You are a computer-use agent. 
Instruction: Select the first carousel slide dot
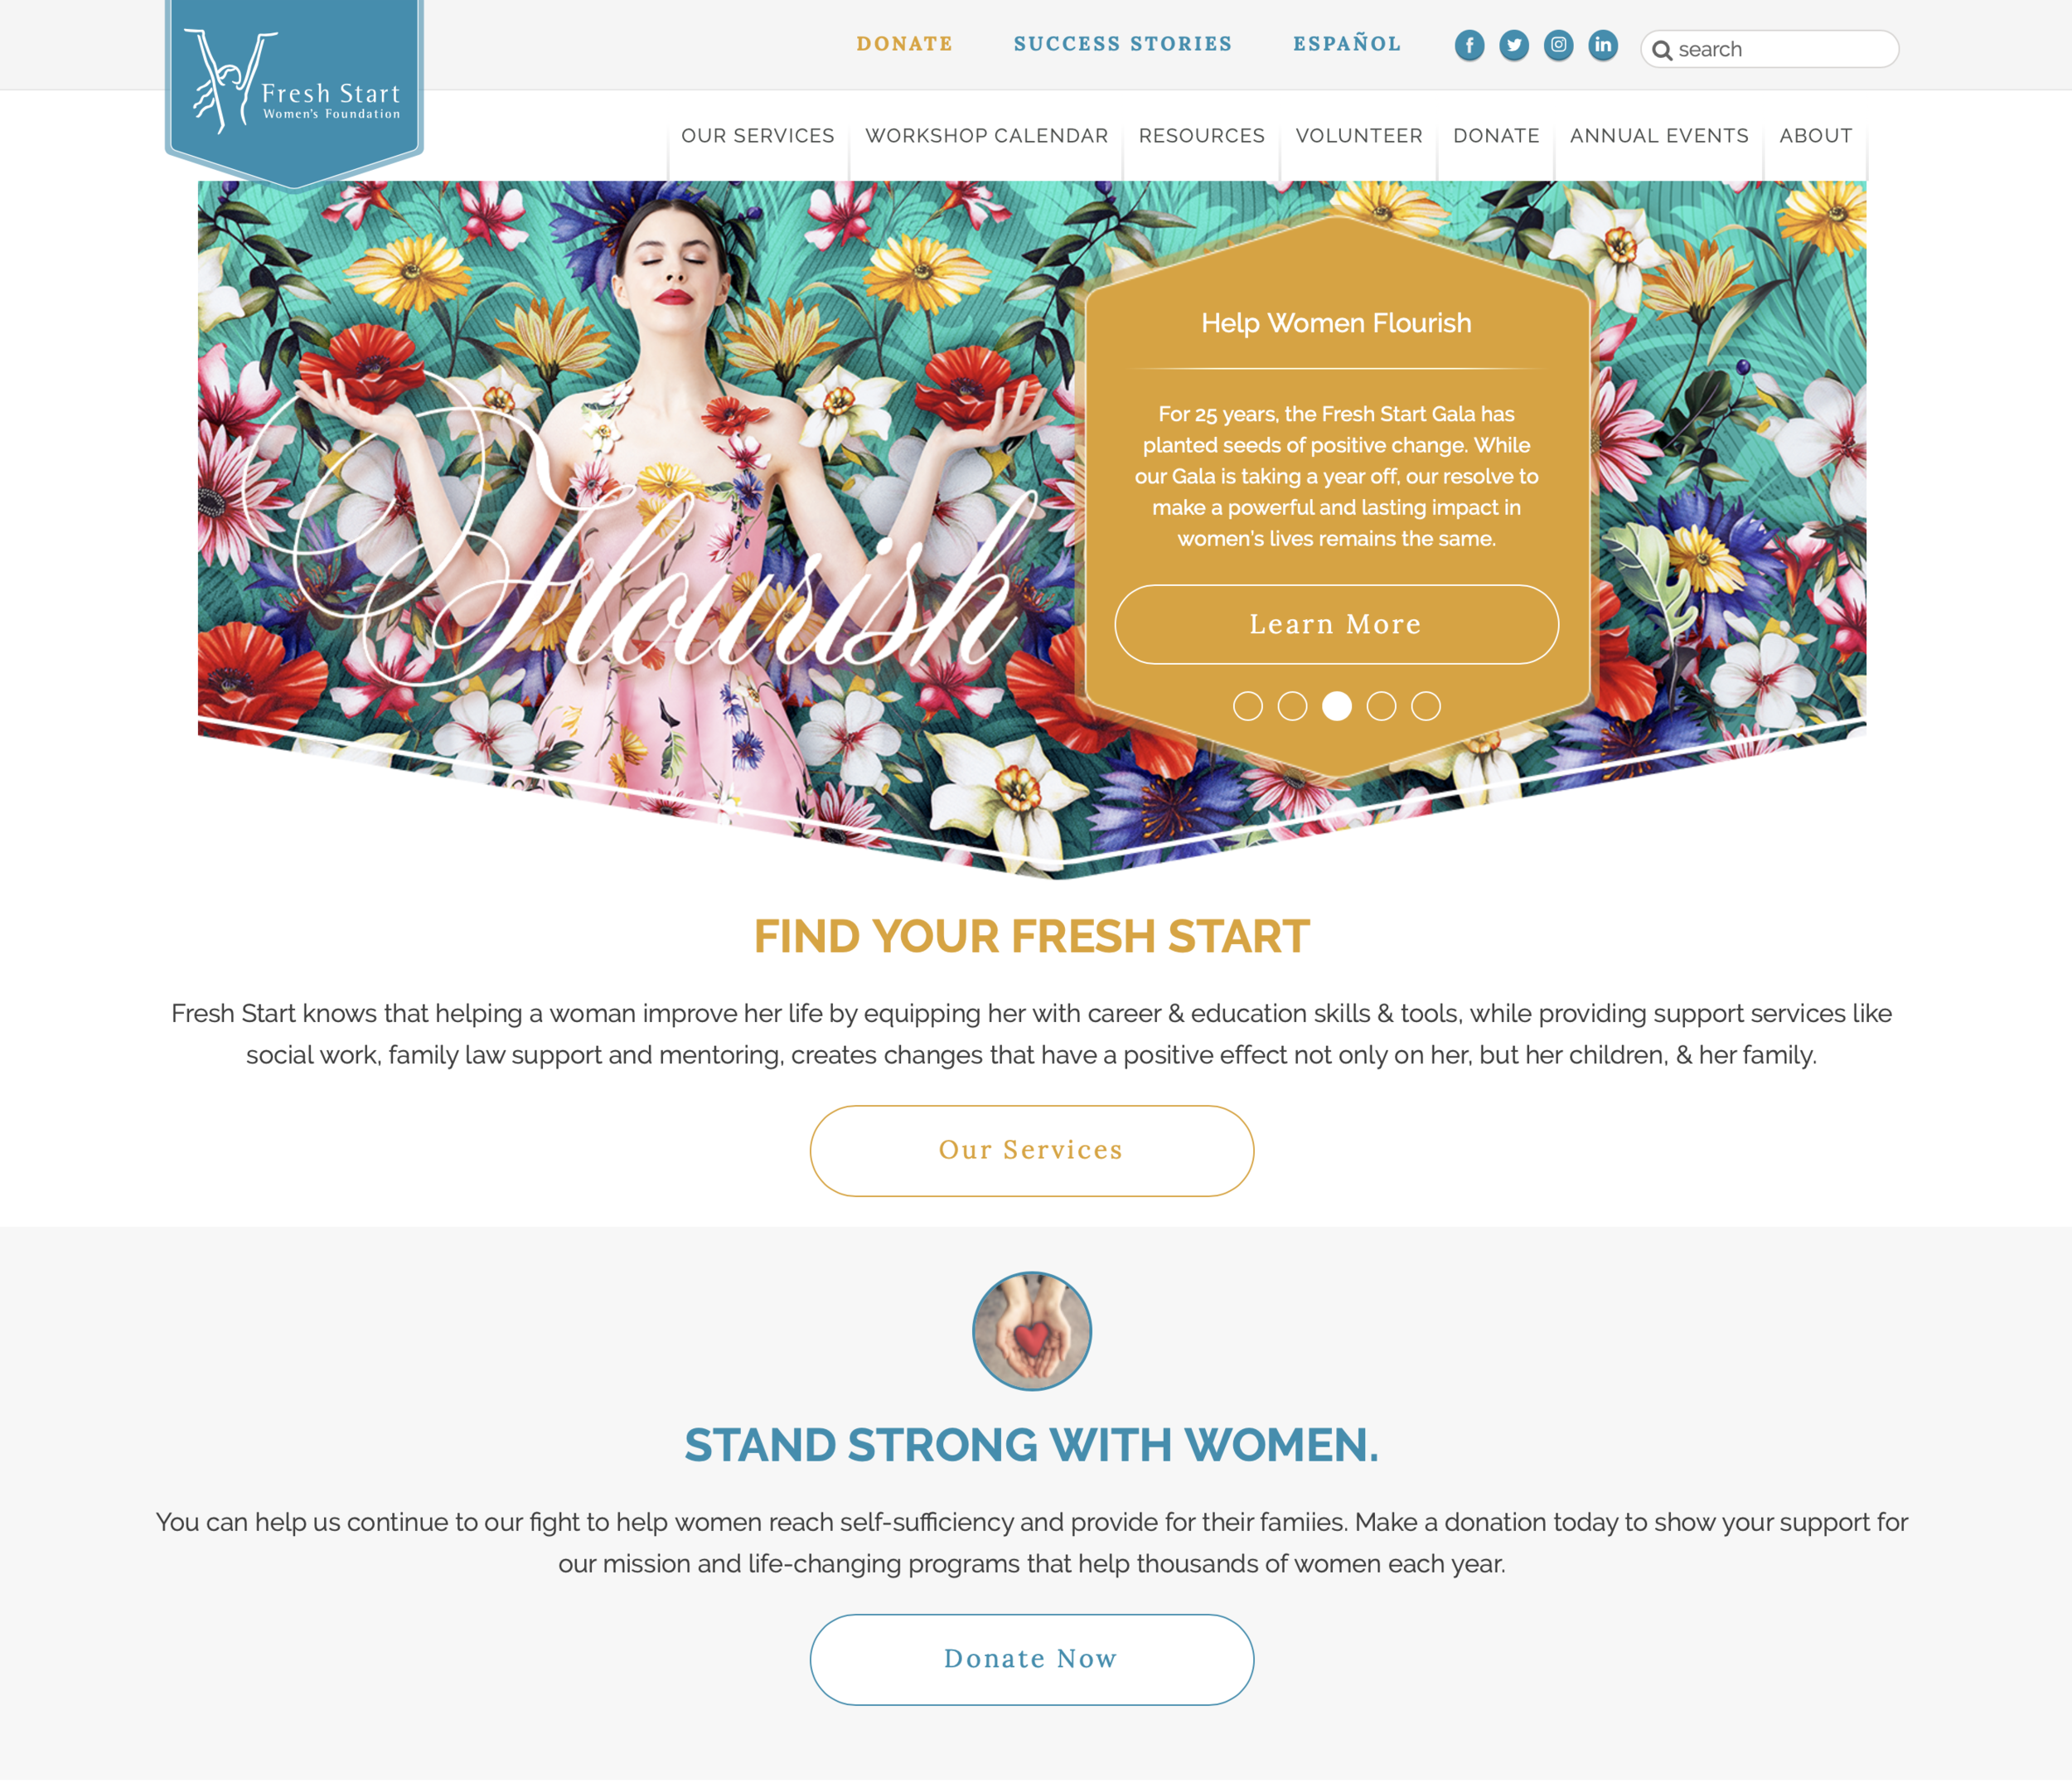(1247, 706)
